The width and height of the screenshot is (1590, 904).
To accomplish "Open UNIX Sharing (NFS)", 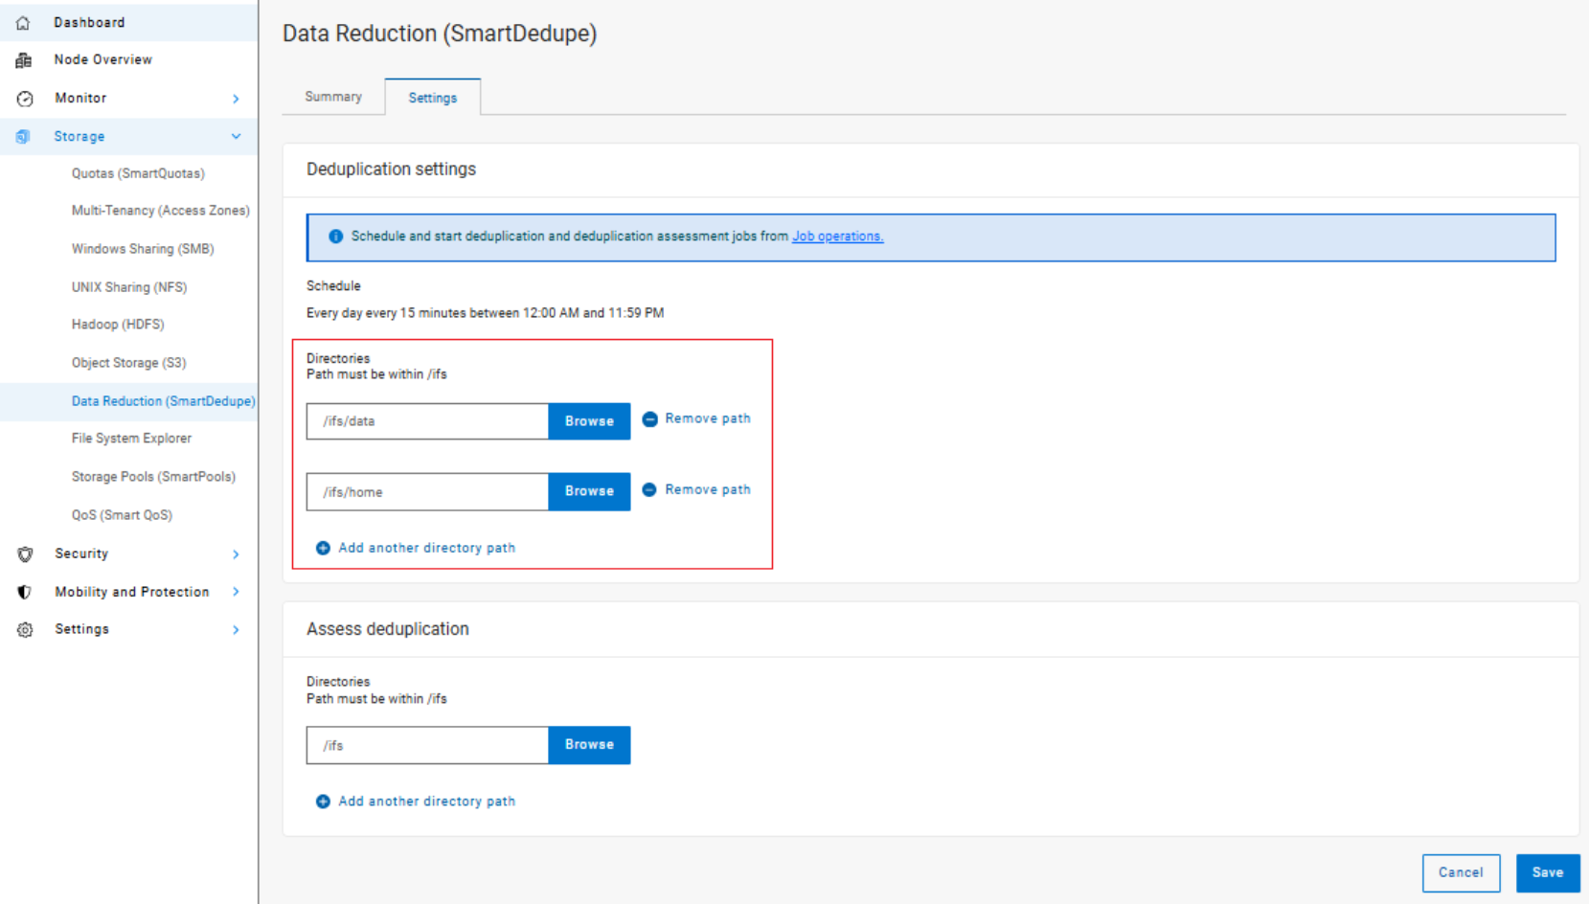I will click(x=129, y=287).
